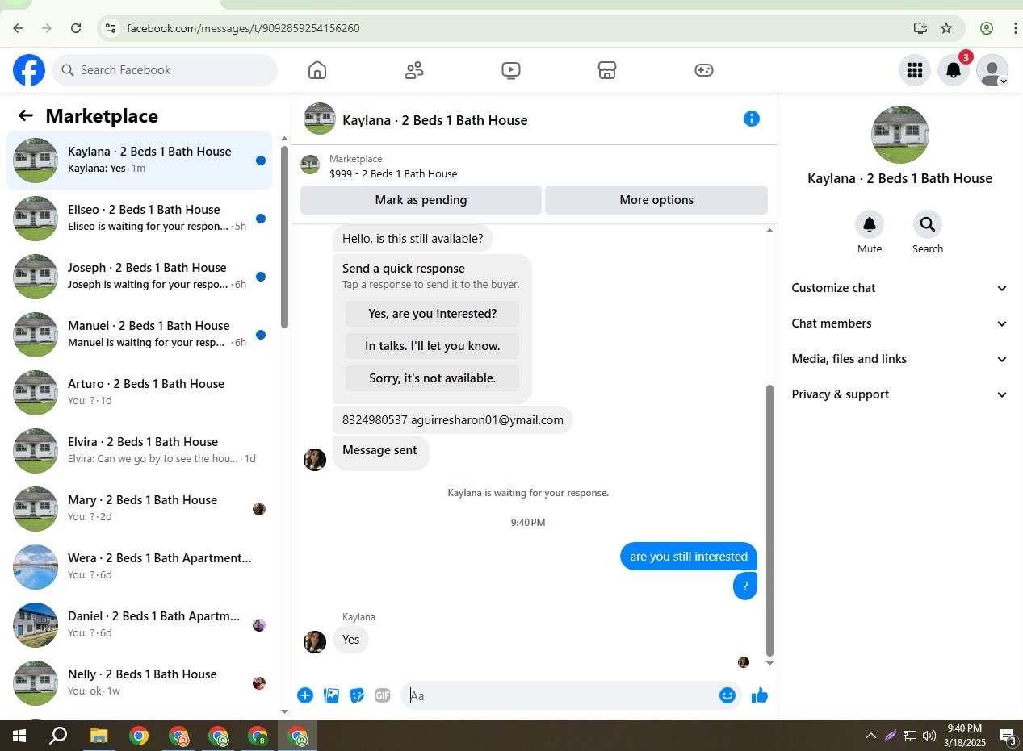Click the large house profile thumbnail
Screen dimensions: 1023x751
click(900, 135)
